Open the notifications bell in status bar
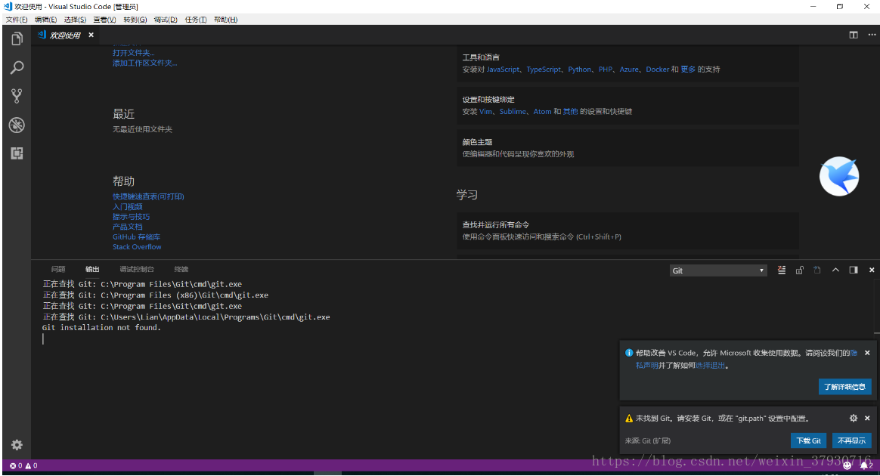 [865, 465]
